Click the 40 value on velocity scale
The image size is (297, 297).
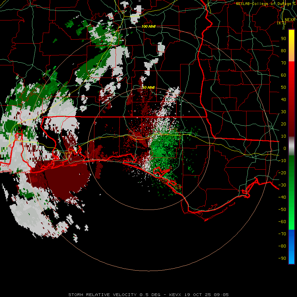click(283, 100)
